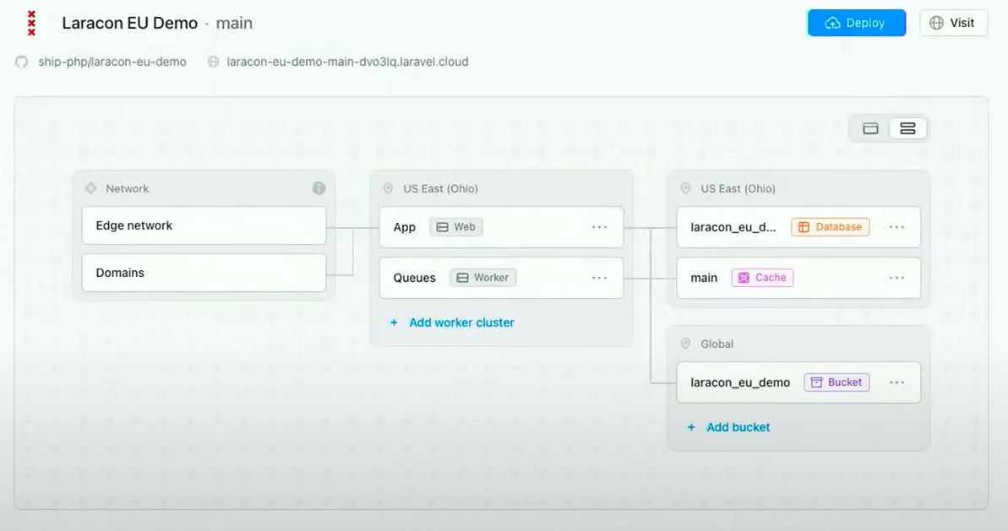Open the three-dot menu for Queues
This screenshot has width=1008, height=531.
point(599,278)
